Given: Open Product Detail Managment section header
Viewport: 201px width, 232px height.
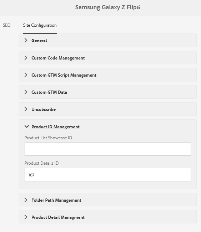Looking at the screenshot, I should coord(107,217).
